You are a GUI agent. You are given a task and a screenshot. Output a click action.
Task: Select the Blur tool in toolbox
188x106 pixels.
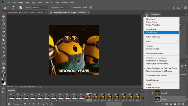tap(3, 75)
